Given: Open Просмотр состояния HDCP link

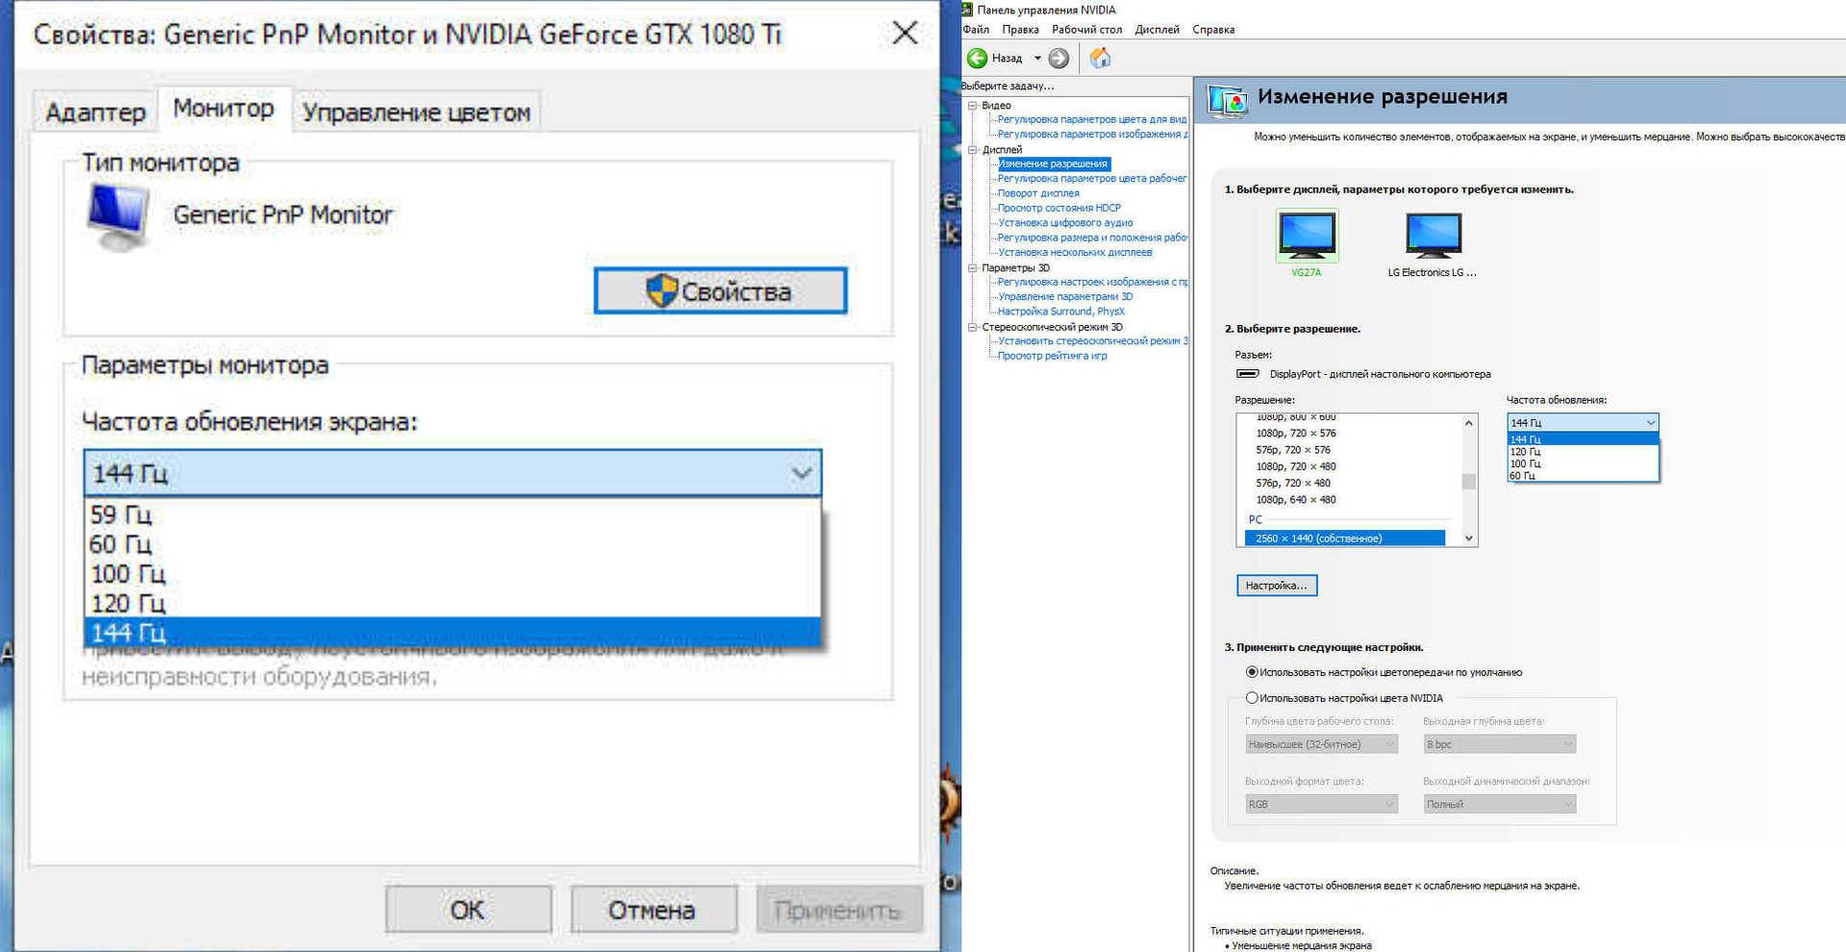Looking at the screenshot, I should 1059,208.
